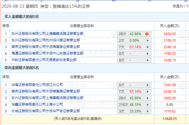Open 南京证券宁波锦寓路 link in sell list
189x125 pixels.
46,91
